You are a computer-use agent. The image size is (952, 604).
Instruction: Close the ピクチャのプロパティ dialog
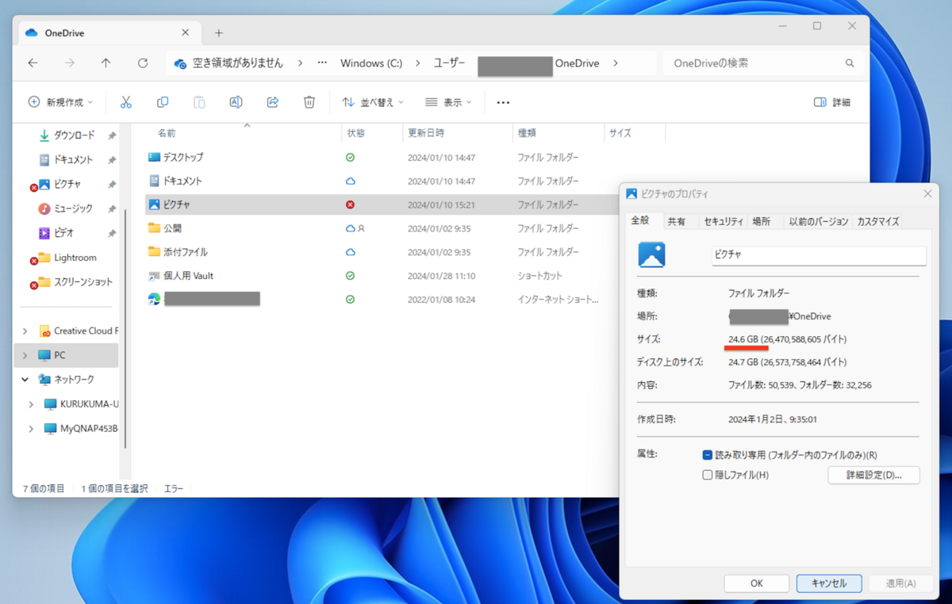927,193
